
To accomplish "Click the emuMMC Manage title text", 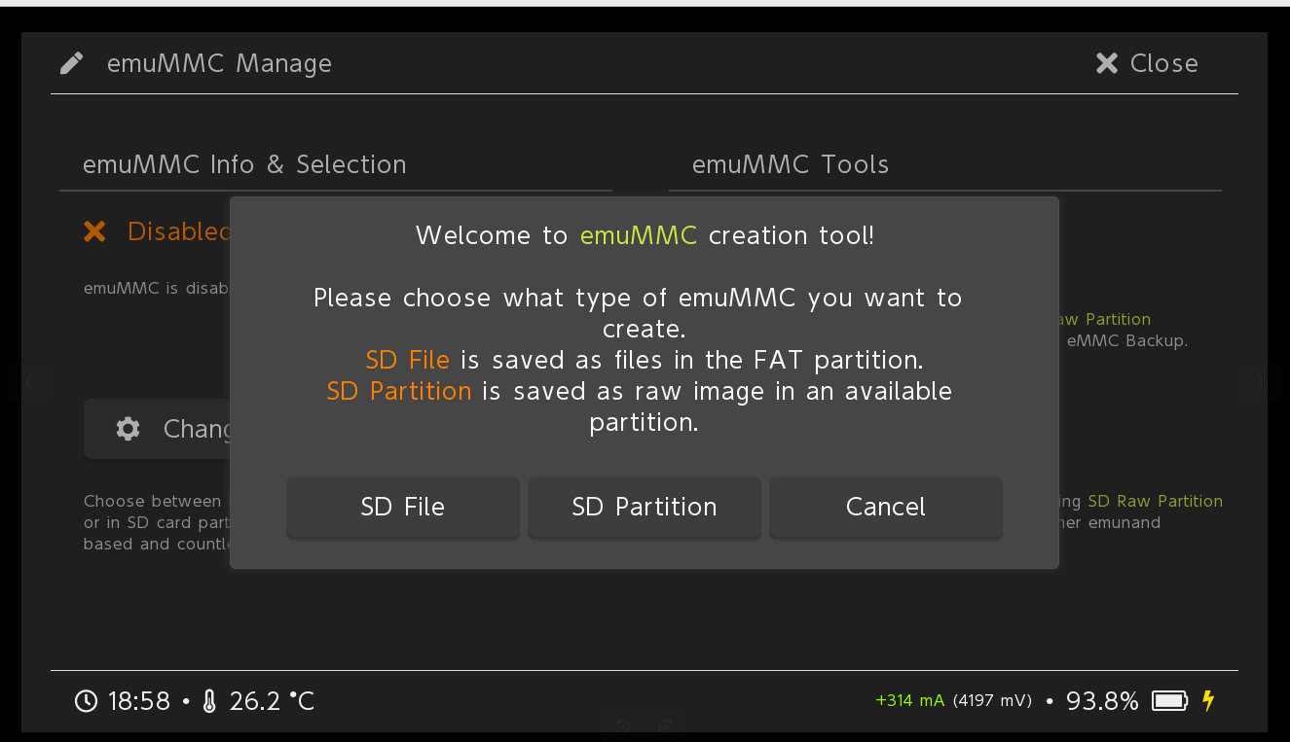I will 219,64.
